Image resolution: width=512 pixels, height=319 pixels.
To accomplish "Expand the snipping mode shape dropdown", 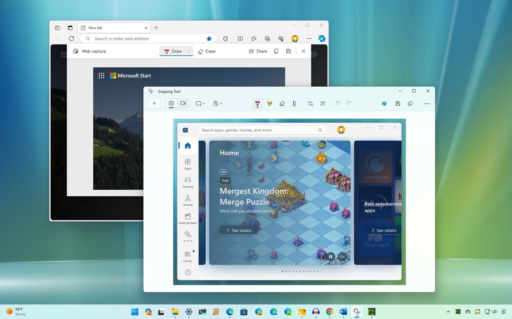I will pyautogui.click(x=201, y=103).
